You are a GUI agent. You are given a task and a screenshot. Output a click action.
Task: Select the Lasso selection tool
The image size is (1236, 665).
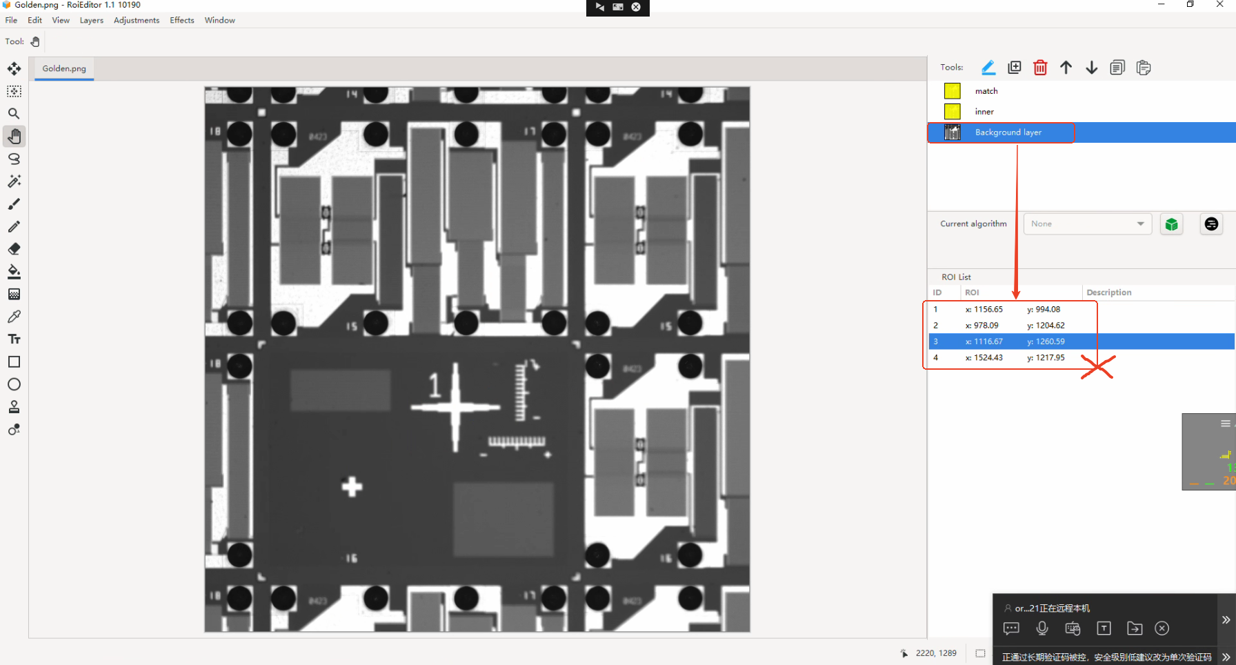click(x=14, y=159)
